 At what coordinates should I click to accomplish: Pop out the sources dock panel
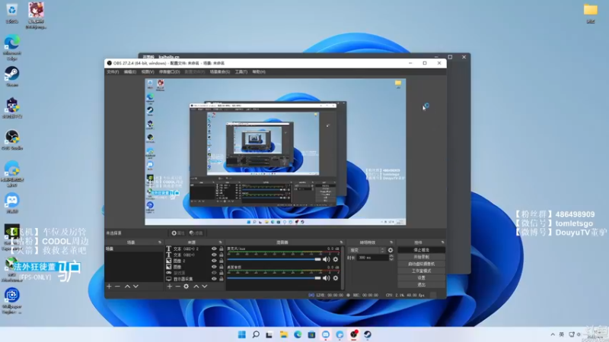point(220,242)
